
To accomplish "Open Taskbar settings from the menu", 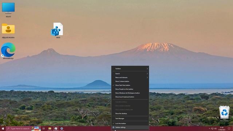I will 130,127.
